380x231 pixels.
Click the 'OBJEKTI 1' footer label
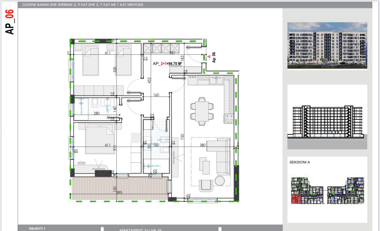pos(37,229)
